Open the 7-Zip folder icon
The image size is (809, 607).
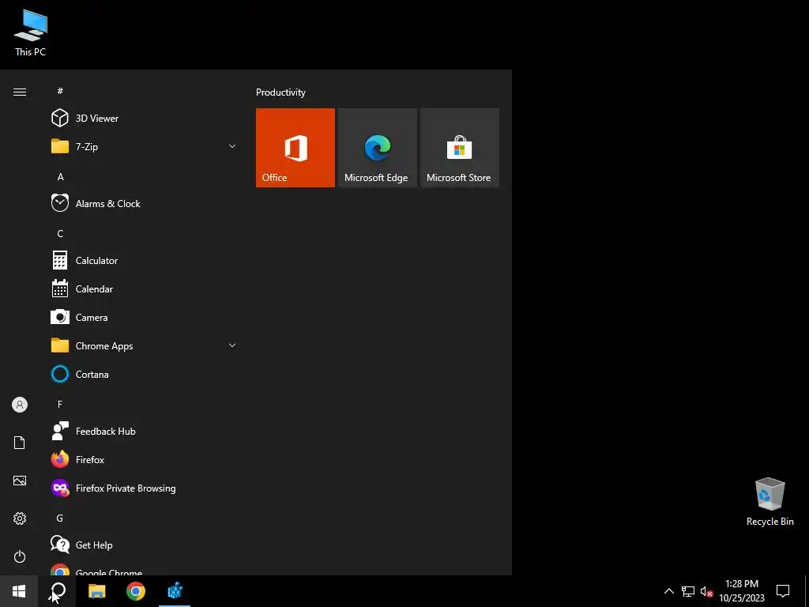tap(60, 146)
